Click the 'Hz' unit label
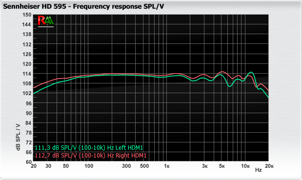The width and height of the screenshot is (302, 180). 259,170
